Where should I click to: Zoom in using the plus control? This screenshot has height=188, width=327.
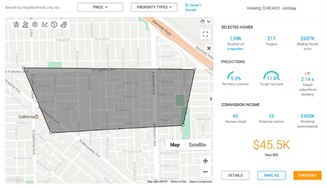pos(205,161)
